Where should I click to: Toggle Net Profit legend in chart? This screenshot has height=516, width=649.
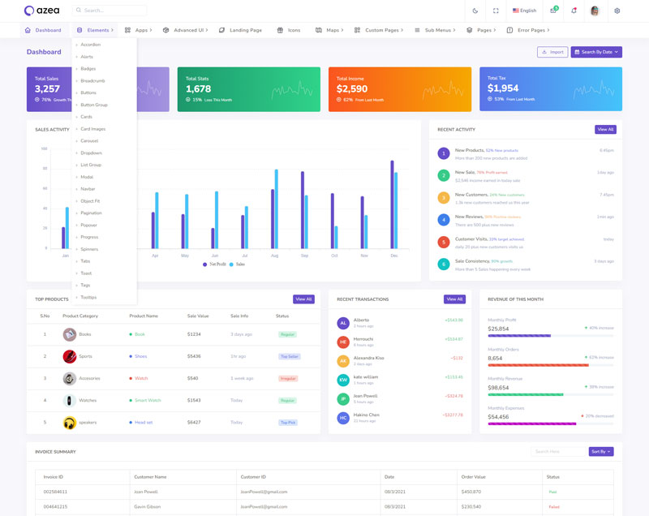tap(214, 264)
